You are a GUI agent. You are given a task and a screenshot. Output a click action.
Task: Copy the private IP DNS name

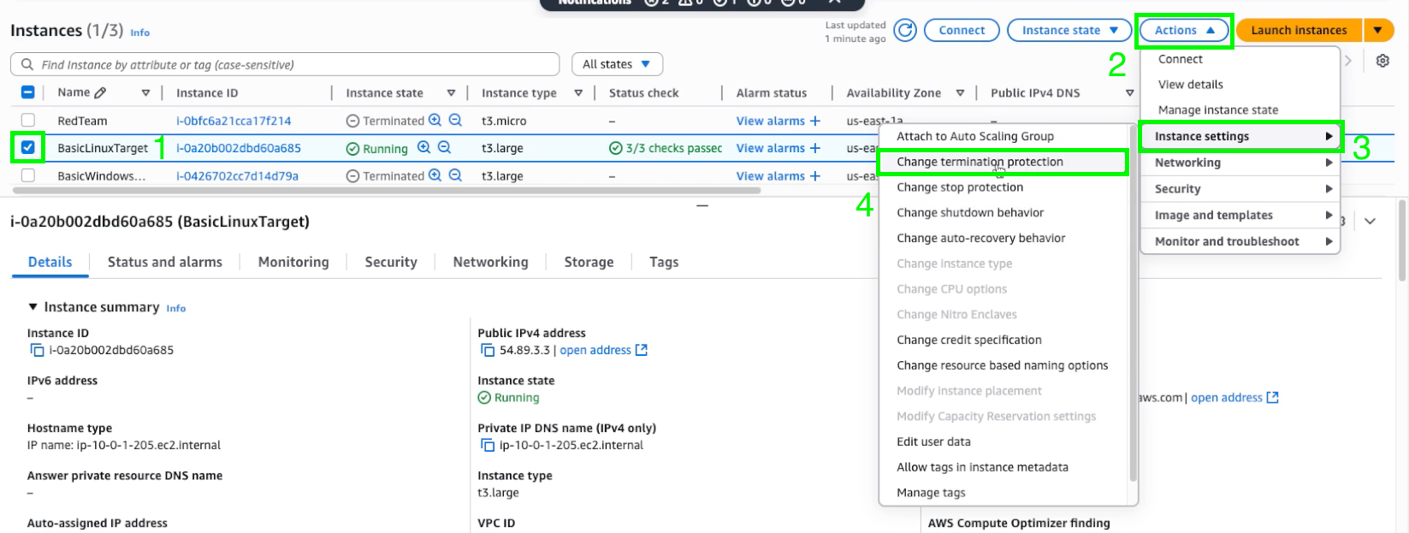pos(488,445)
